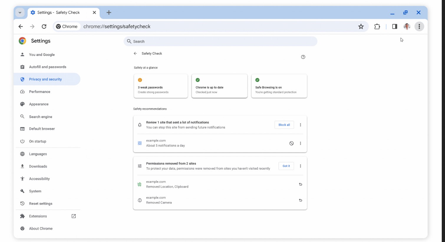
Task: Open Performance settings section
Action: 39,92
